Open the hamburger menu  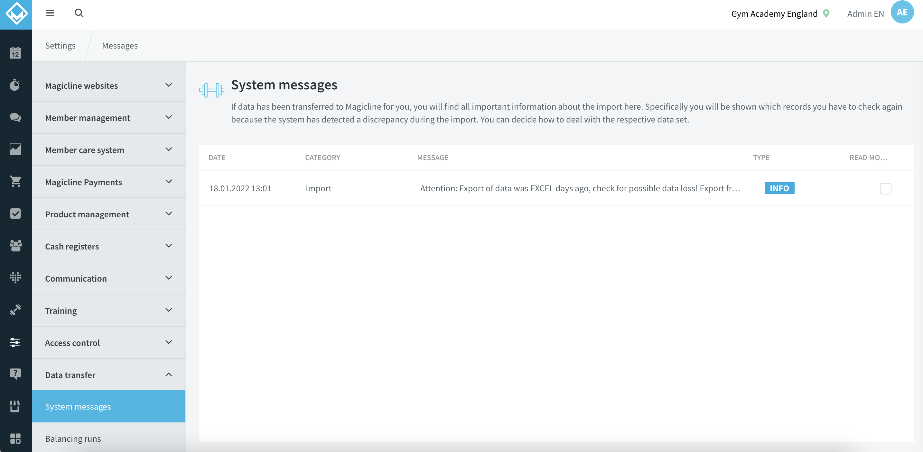(50, 13)
